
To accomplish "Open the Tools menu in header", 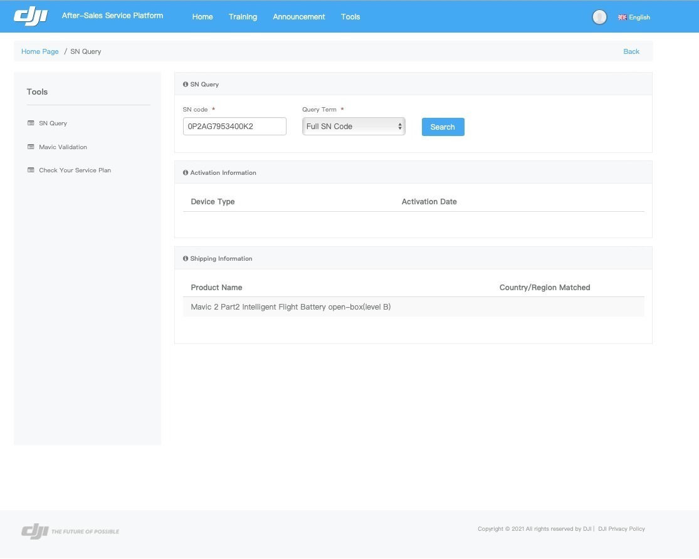I will point(350,17).
